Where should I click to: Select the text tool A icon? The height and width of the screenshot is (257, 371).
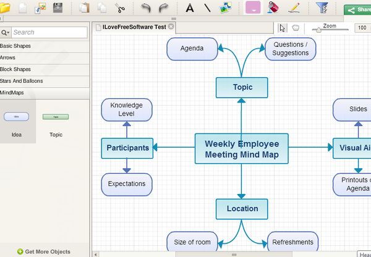coord(190,8)
